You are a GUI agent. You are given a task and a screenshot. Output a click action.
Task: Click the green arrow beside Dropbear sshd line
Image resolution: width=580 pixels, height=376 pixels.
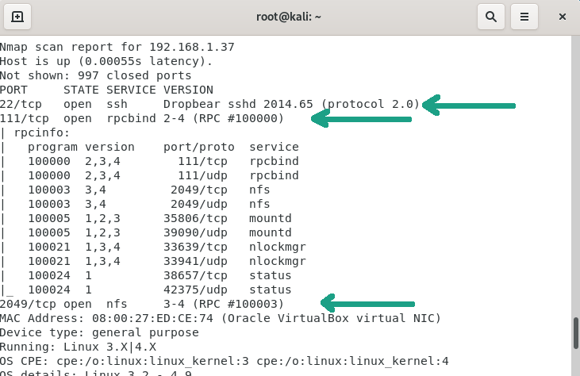tap(470, 105)
